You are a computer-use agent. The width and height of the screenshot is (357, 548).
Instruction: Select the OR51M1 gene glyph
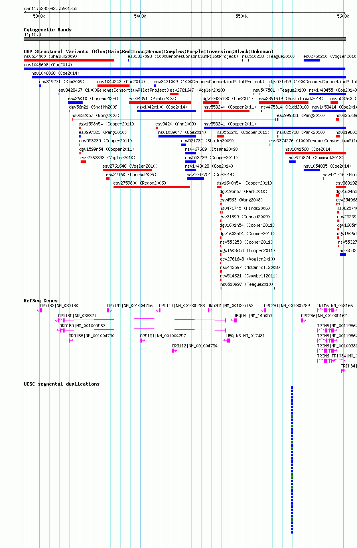109,310
